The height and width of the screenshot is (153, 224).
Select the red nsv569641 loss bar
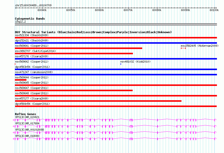[79, 48]
